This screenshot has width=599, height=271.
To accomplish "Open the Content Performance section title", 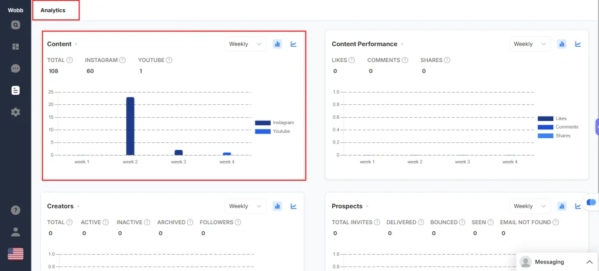I will pyautogui.click(x=364, y=44).
